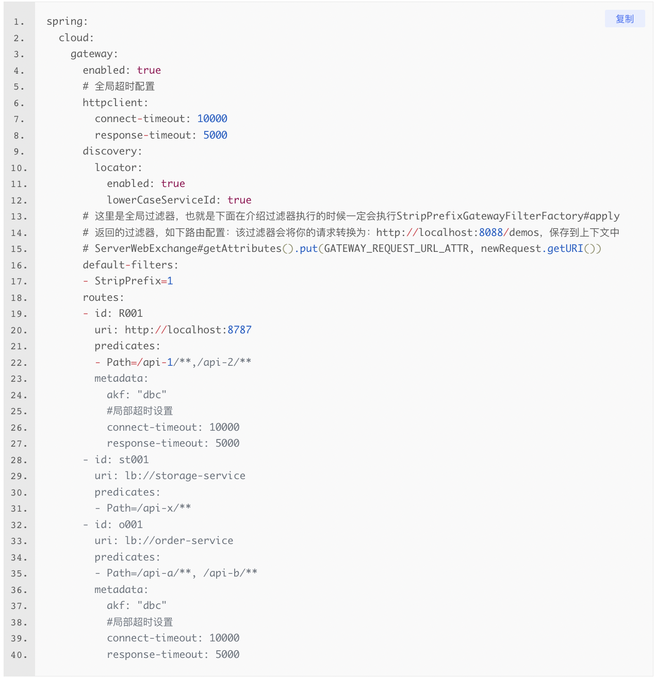Click the blue 5000 value on line 8
This screenshot has height=677, width=655.
[x=215, y=136]
